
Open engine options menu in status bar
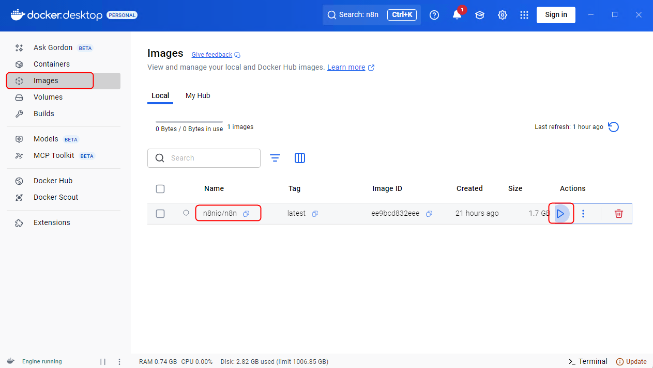(x=119, y=362)
